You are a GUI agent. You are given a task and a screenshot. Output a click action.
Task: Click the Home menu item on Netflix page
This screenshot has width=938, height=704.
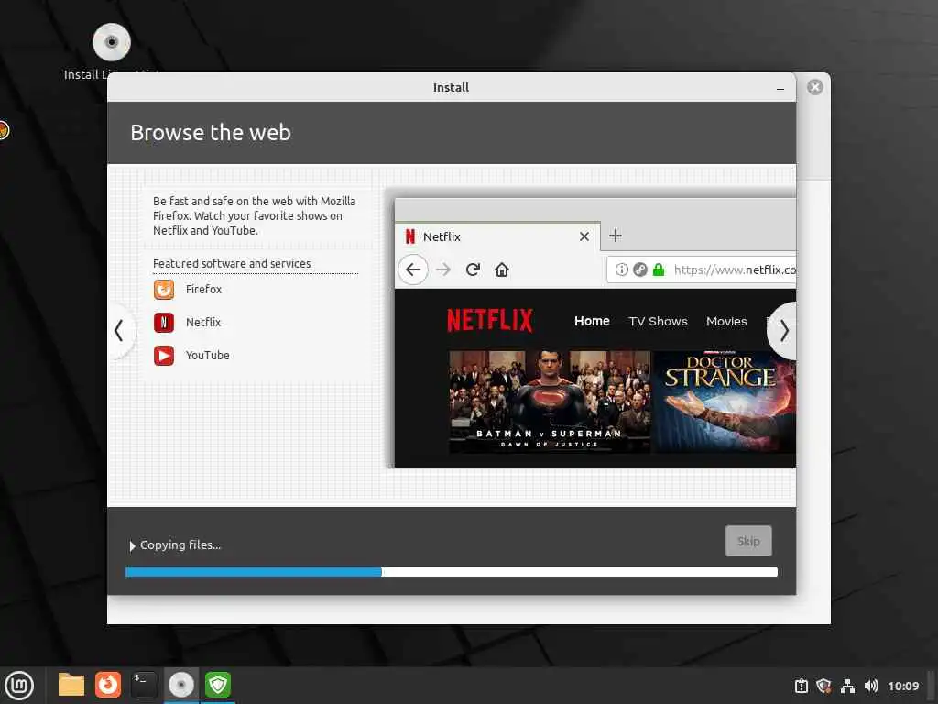point(592,321)
